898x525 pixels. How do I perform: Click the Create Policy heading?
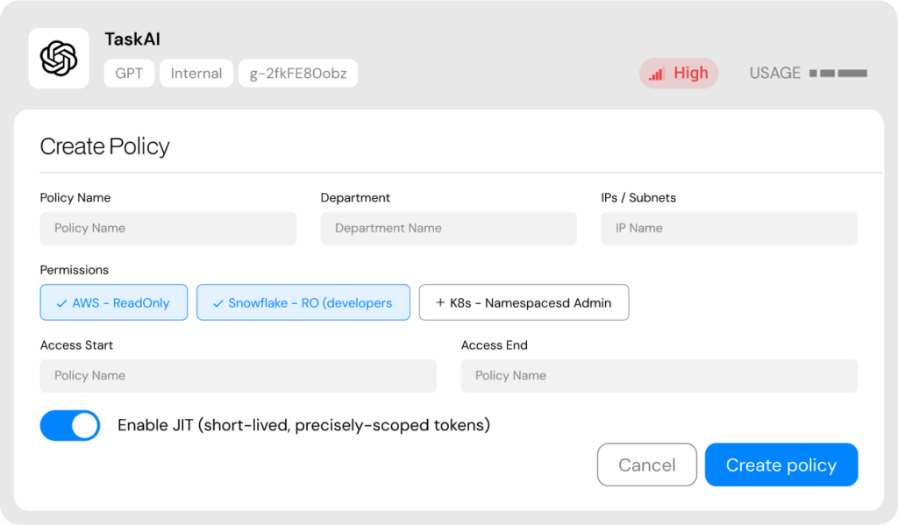tap(104, 146)
